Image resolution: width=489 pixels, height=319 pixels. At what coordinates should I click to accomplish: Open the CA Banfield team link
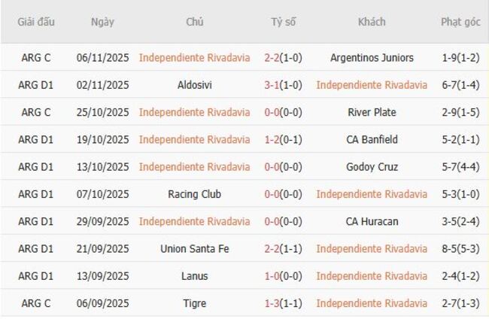click(372, 139)
